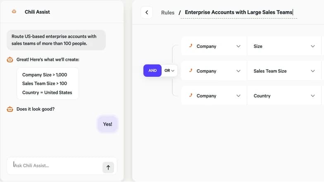Viewport: 324px width, 182px height.
Task: Click bot avatar beside 'Great! Here's what we'll create'
Action: pyautogui.click(x=10, y=59)
